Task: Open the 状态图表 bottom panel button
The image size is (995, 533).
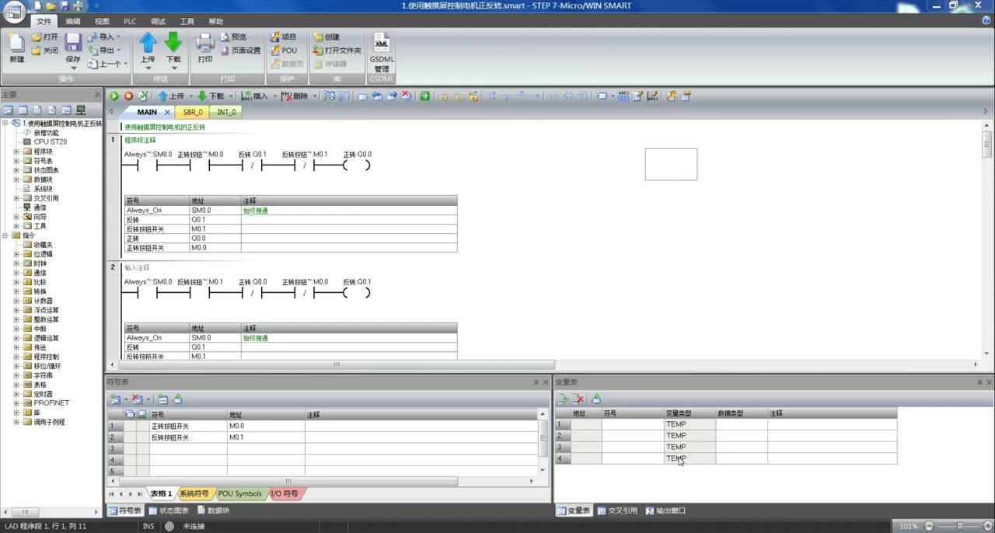Action: pyautogui.click(x=169, y=511)
